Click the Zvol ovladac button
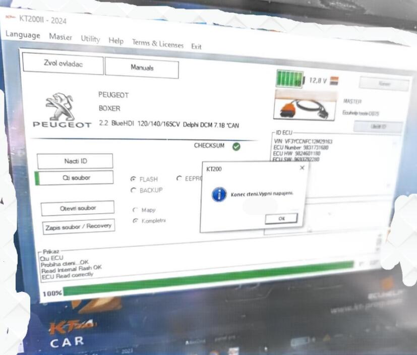 tap(63, 64)
